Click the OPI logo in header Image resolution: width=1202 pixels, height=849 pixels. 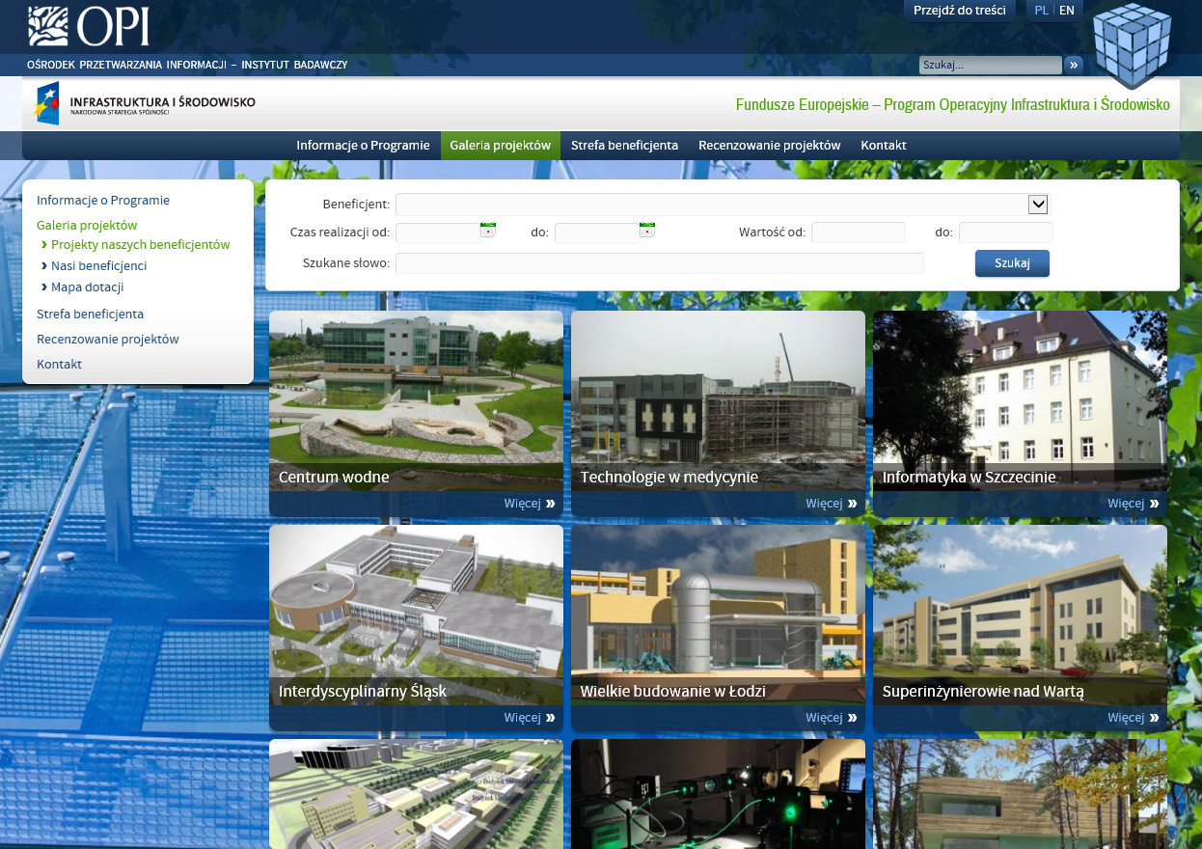coord(89,26)
